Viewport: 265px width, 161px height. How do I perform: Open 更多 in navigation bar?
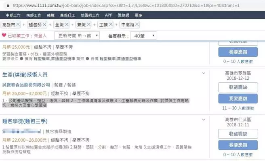[x=139, y=15]
